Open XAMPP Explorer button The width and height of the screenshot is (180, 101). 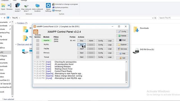coord(122,45)
